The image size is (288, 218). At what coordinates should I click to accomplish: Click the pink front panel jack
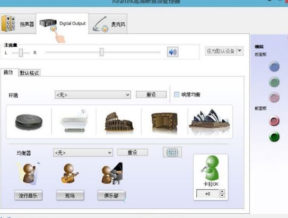(x=274, y=121)
